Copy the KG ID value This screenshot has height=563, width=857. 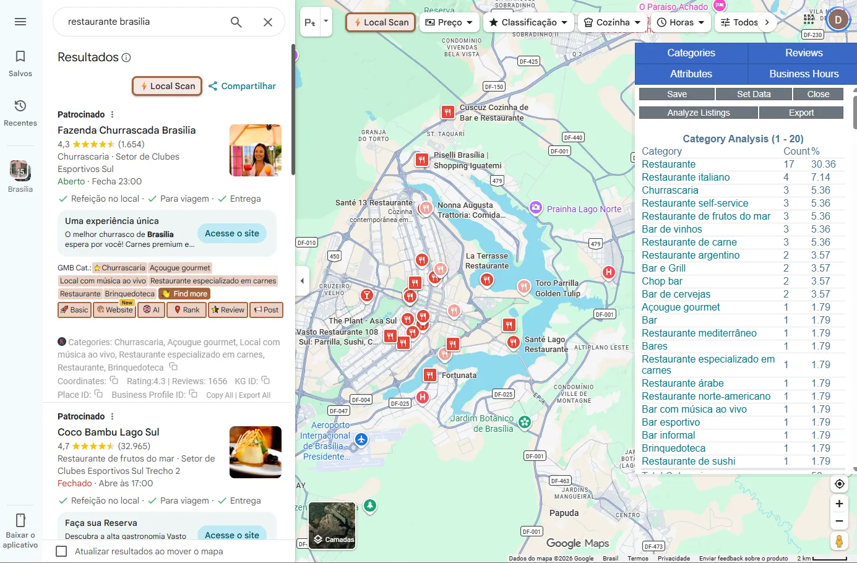pyautogui.click(x=265, y=380)
